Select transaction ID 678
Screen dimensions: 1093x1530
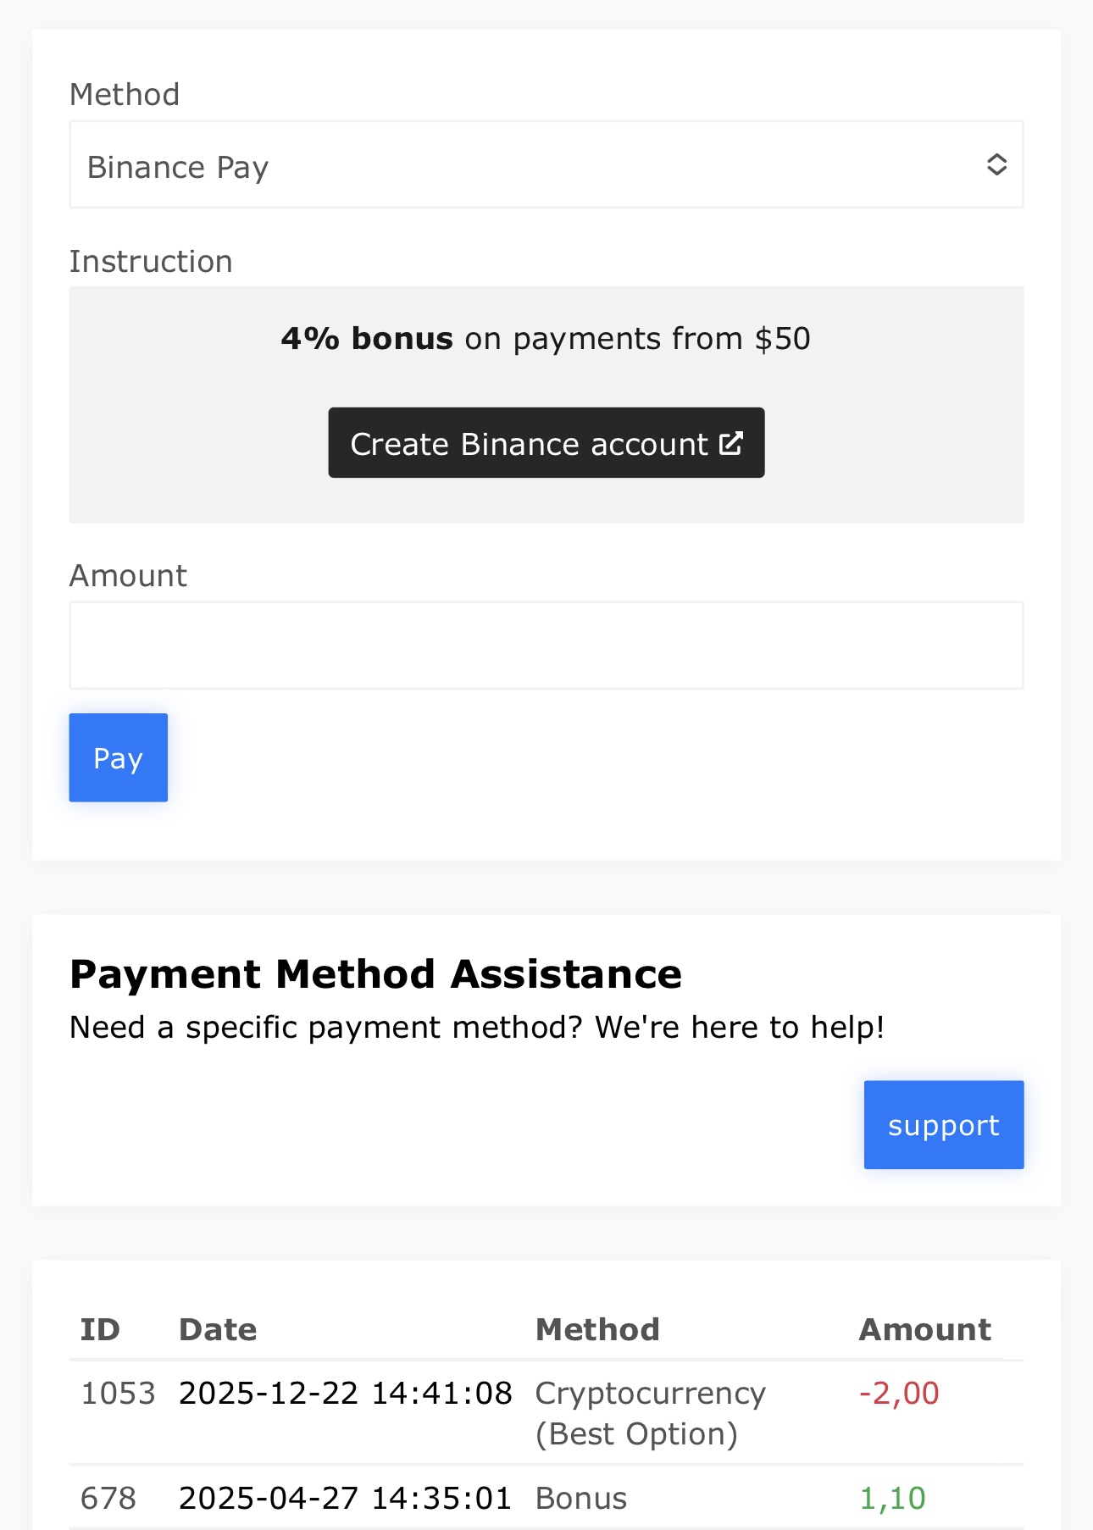pyautogui.click(x=108, y=1499)
